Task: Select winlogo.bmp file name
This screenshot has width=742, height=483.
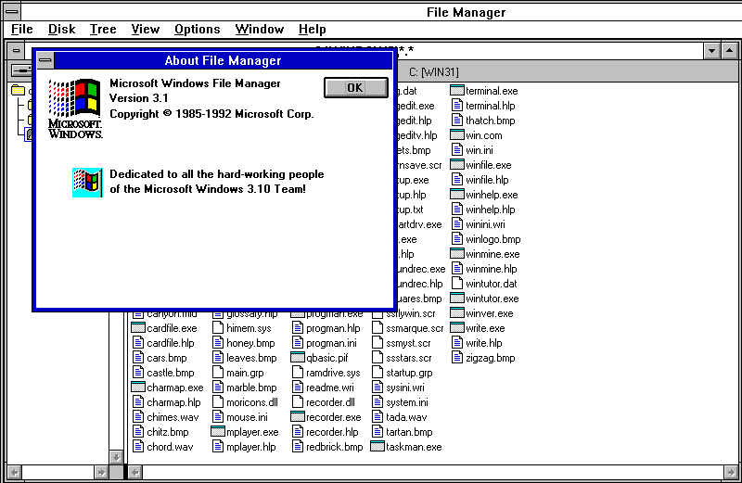Action: tap(493, 239)
